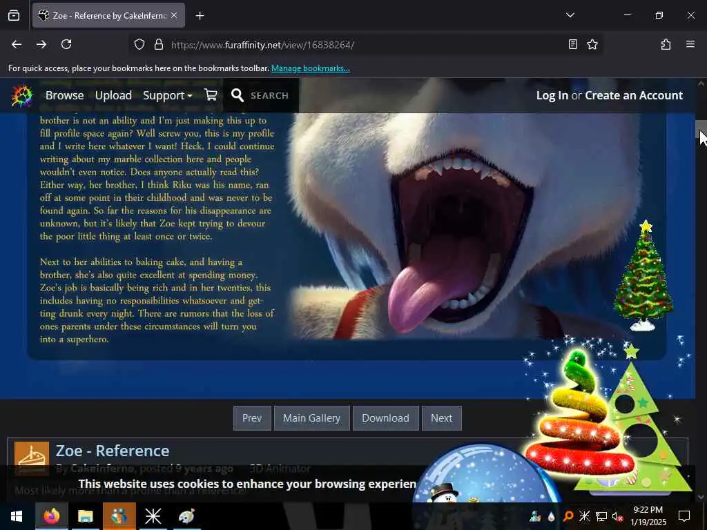This screenshot has height=530, width=707.
Task: Reload the current page
Action: (x=66, y=44)
